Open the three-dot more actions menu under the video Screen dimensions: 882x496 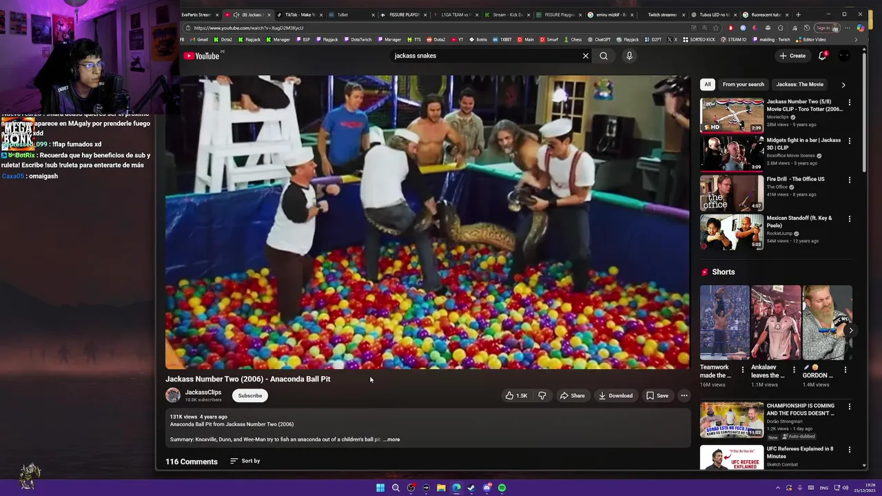click(684, 395)
